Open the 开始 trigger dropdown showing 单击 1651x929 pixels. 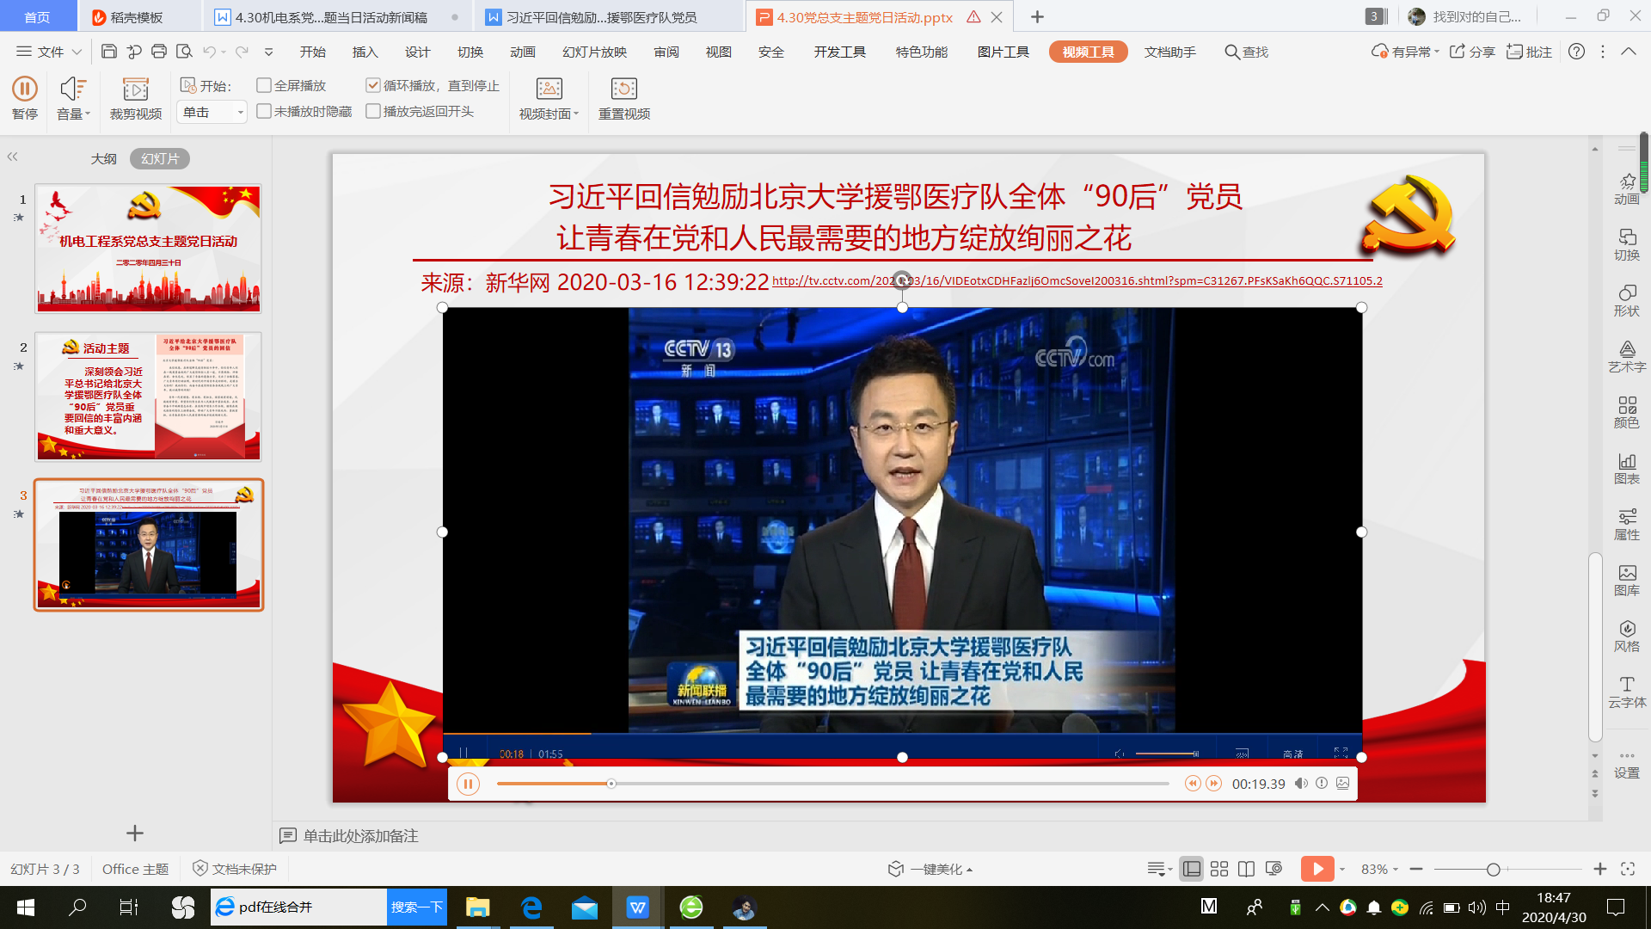click(212, 112)
